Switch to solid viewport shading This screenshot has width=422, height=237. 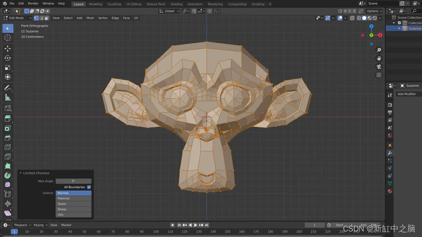tap(364, 18)
